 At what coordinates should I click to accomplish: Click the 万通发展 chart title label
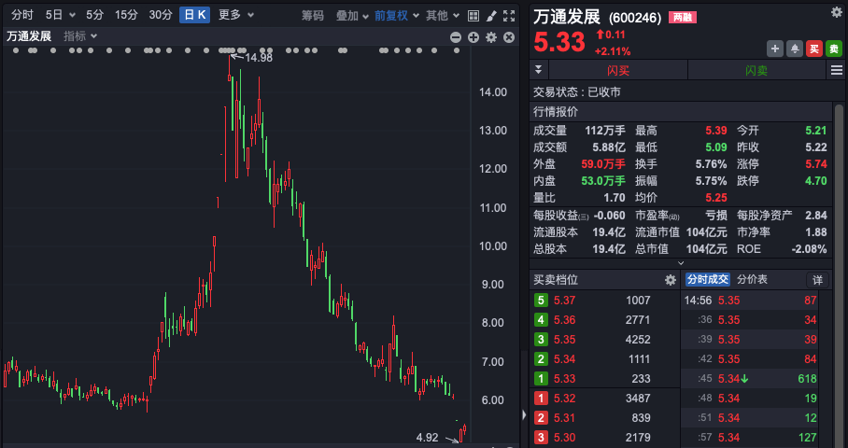[x=29, y=36]
